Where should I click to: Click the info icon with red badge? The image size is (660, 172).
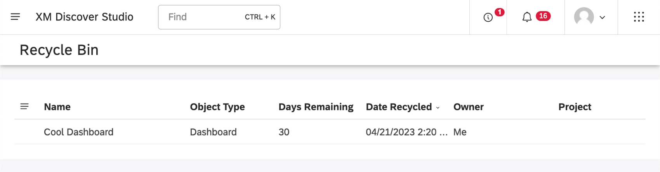tap(488, 17)
